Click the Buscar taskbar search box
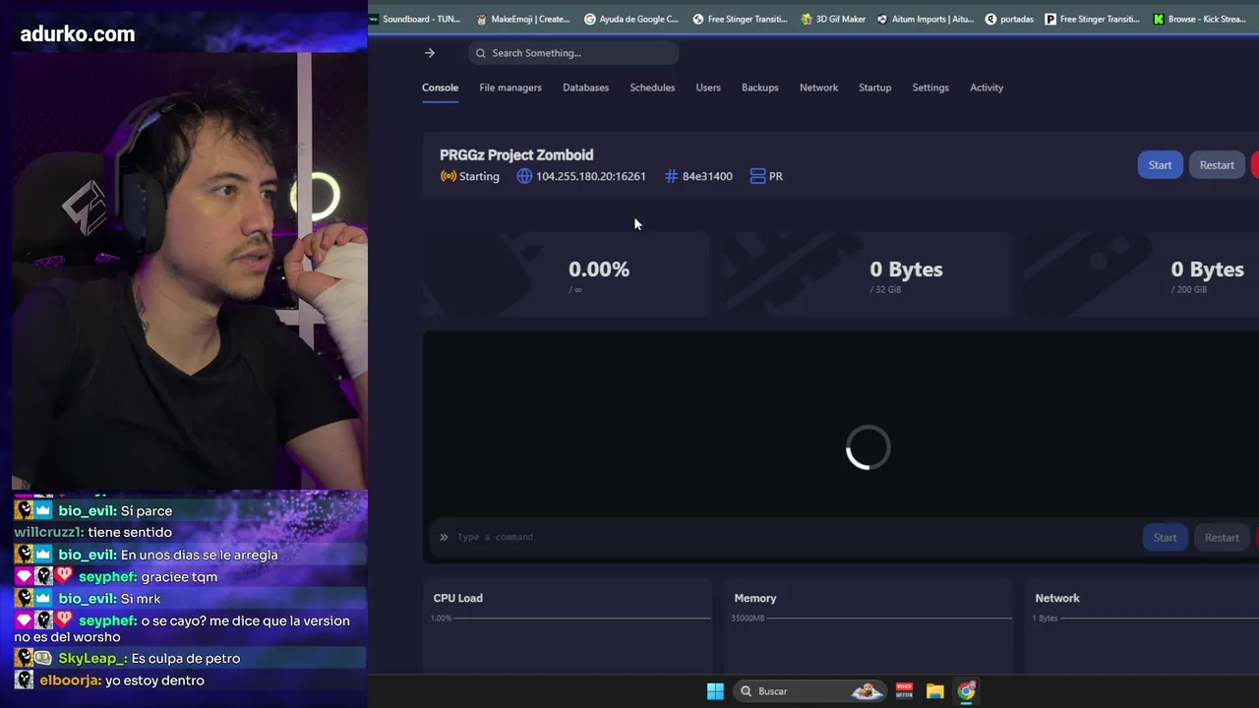 (x=810, y=691)
